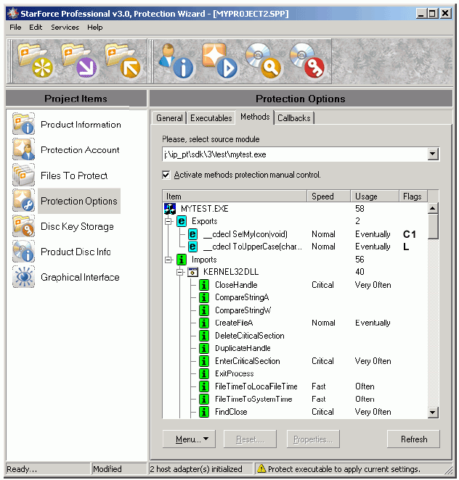Click the New Project folder toolbar icon
459x480 pixels.
pyautogui.click(x=34, y=61)
